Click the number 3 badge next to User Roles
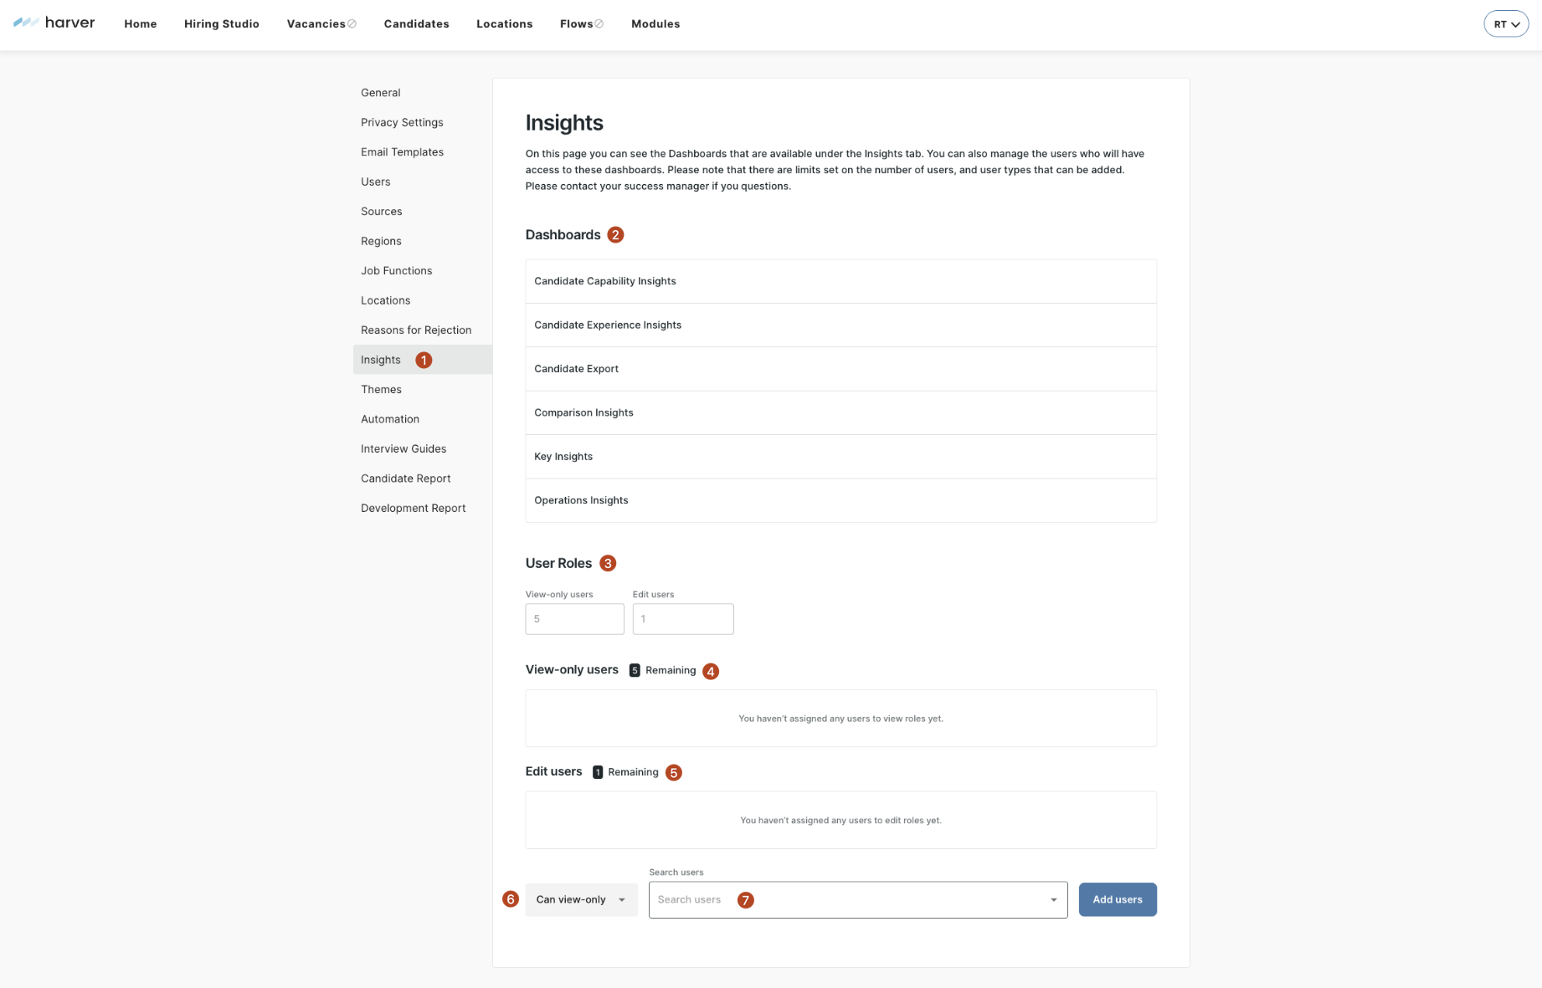The height and width of the screenshot is (988, 1542). (x=608, y=564)
